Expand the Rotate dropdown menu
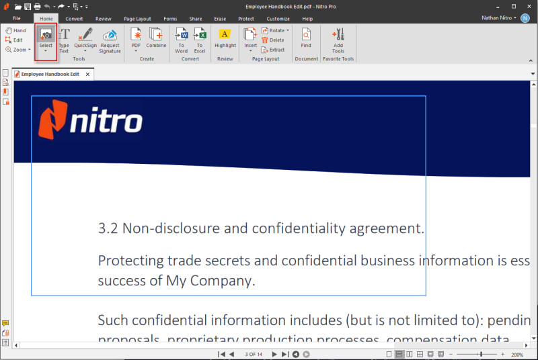 [288, 30]
